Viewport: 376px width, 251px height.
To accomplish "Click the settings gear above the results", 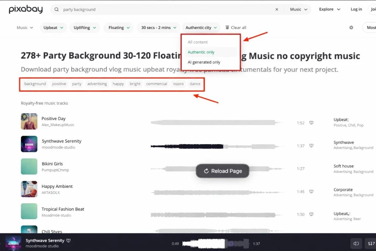I will (351, 28).
